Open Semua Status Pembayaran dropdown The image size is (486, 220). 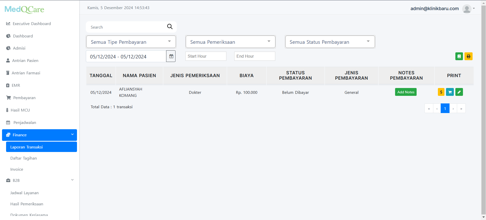pyautogui.click(x=330, y=42)
